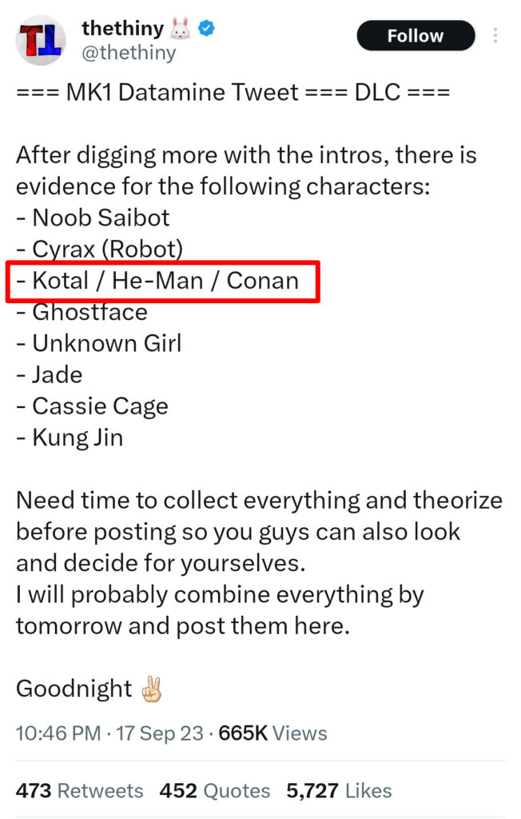Open the 452 Quotes list
Screen dimensions: 521x819
pyautogui.click(x=214, y=791)
